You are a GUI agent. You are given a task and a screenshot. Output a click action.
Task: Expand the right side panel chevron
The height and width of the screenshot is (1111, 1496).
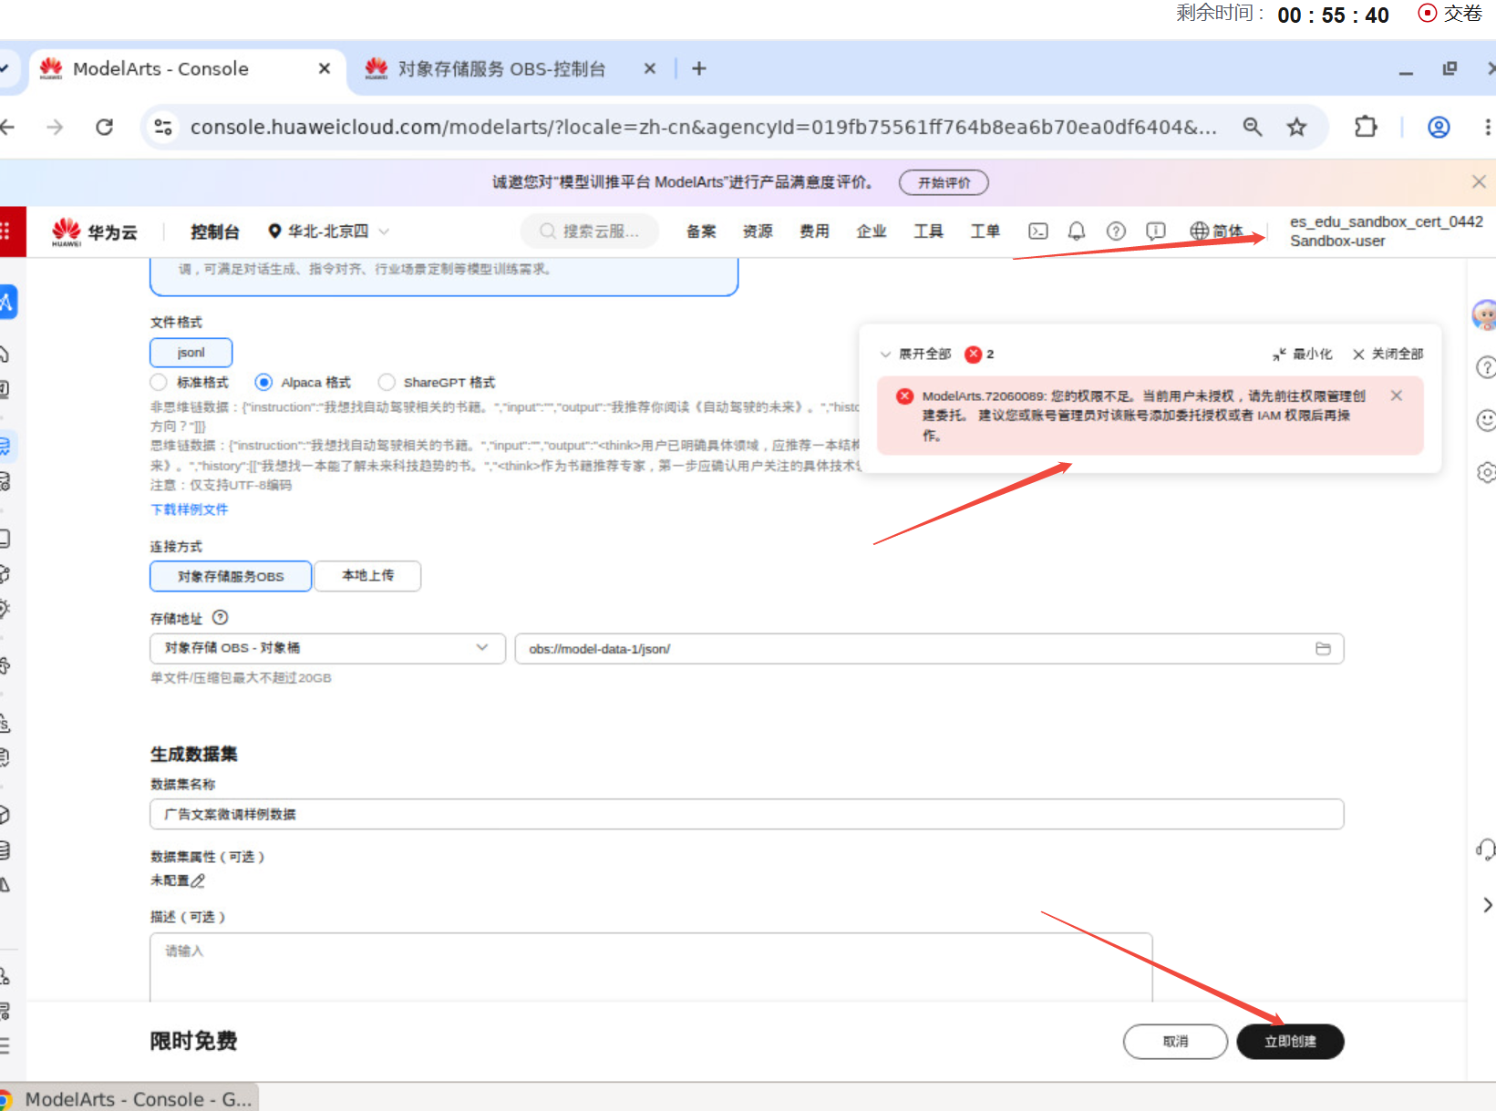pos(1487,905)
